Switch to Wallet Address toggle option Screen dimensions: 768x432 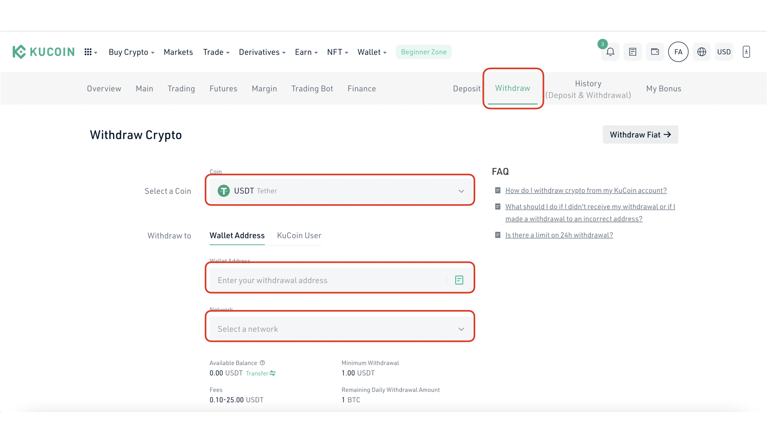237,235
